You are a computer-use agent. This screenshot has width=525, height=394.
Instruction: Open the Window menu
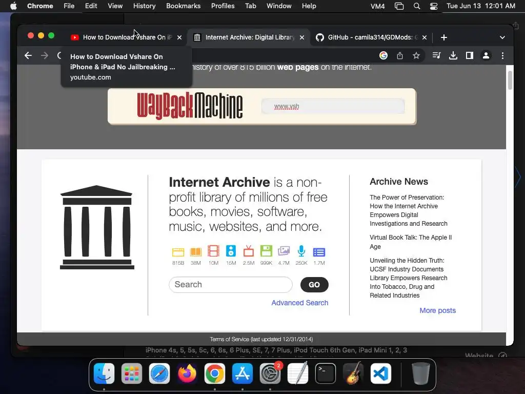279,6
